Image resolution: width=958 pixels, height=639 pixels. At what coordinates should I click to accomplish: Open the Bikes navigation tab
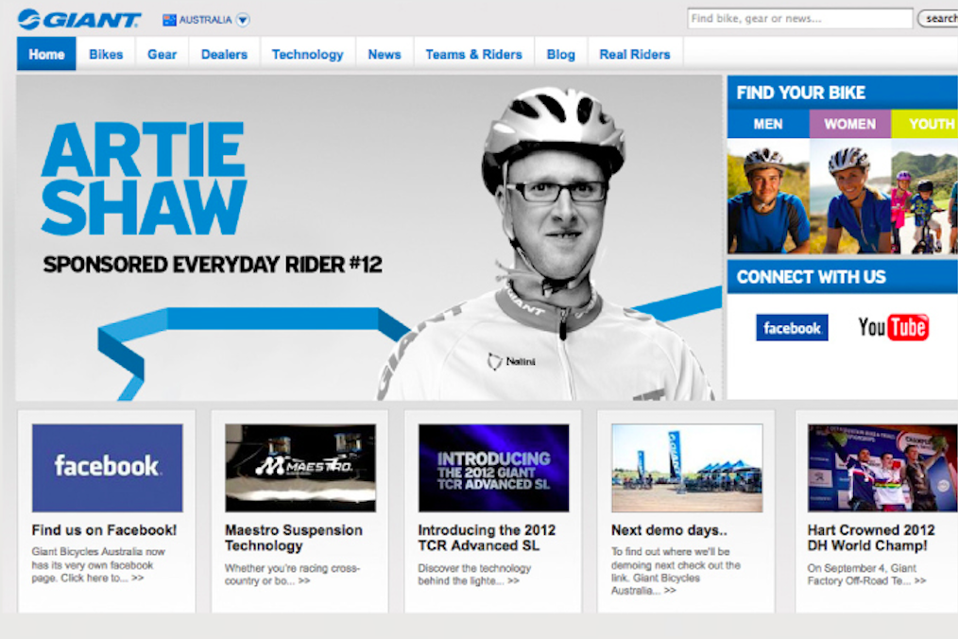point(106,55)
